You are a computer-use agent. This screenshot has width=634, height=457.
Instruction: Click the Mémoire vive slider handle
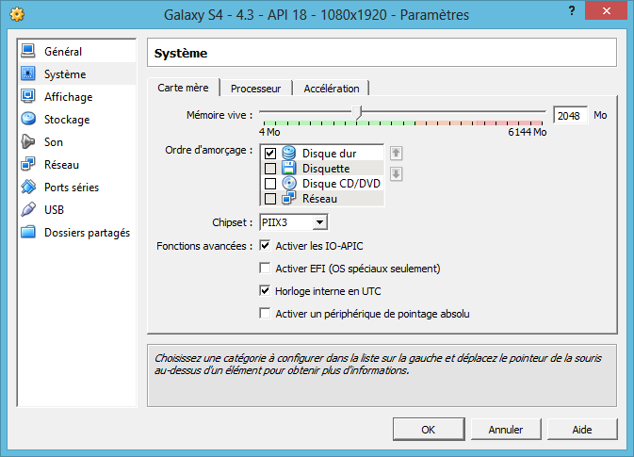coord(357,112)
